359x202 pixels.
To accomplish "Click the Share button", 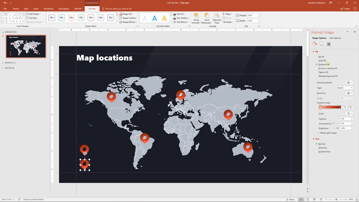I will pyautogui.click(x=345, y=9).
